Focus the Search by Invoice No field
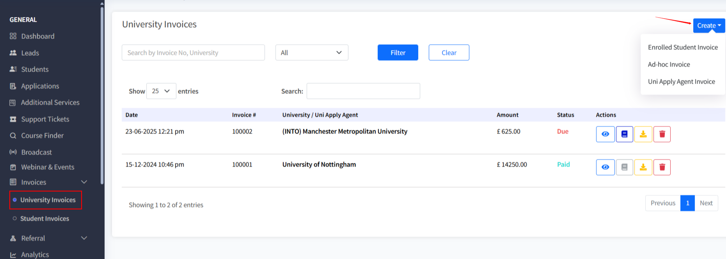The image size is (726, 259). [x=193, y=53]
